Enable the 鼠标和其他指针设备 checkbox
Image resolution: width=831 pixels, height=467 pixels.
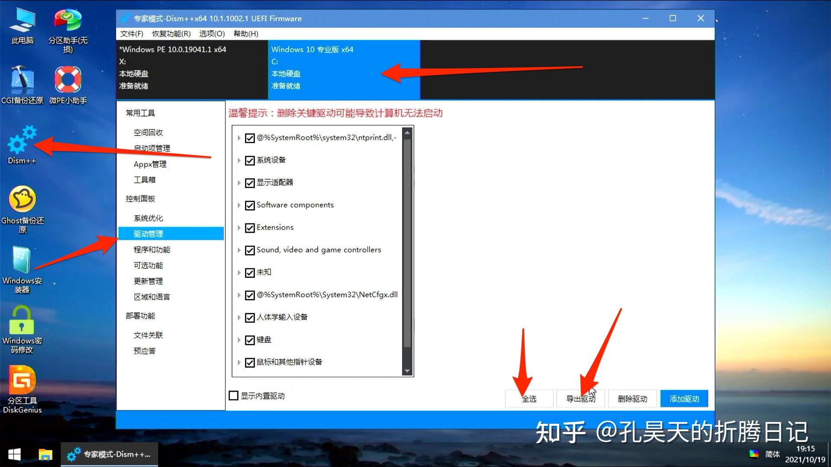click(x=249, y=361)
